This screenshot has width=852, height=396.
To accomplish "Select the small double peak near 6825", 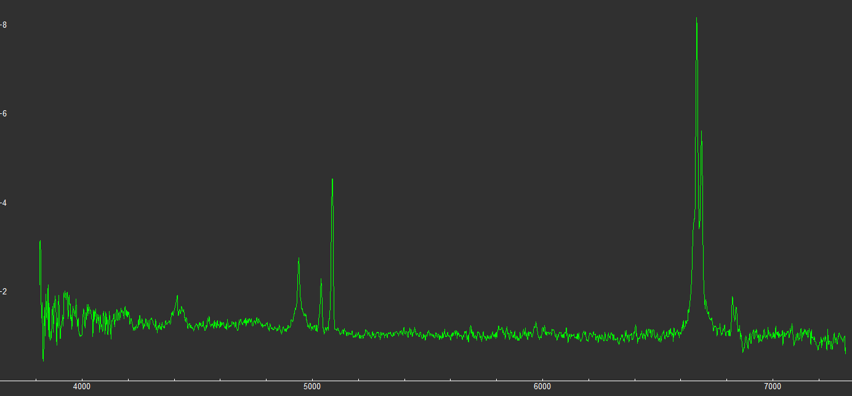I will pyautogui.click(x=733, y=298).
